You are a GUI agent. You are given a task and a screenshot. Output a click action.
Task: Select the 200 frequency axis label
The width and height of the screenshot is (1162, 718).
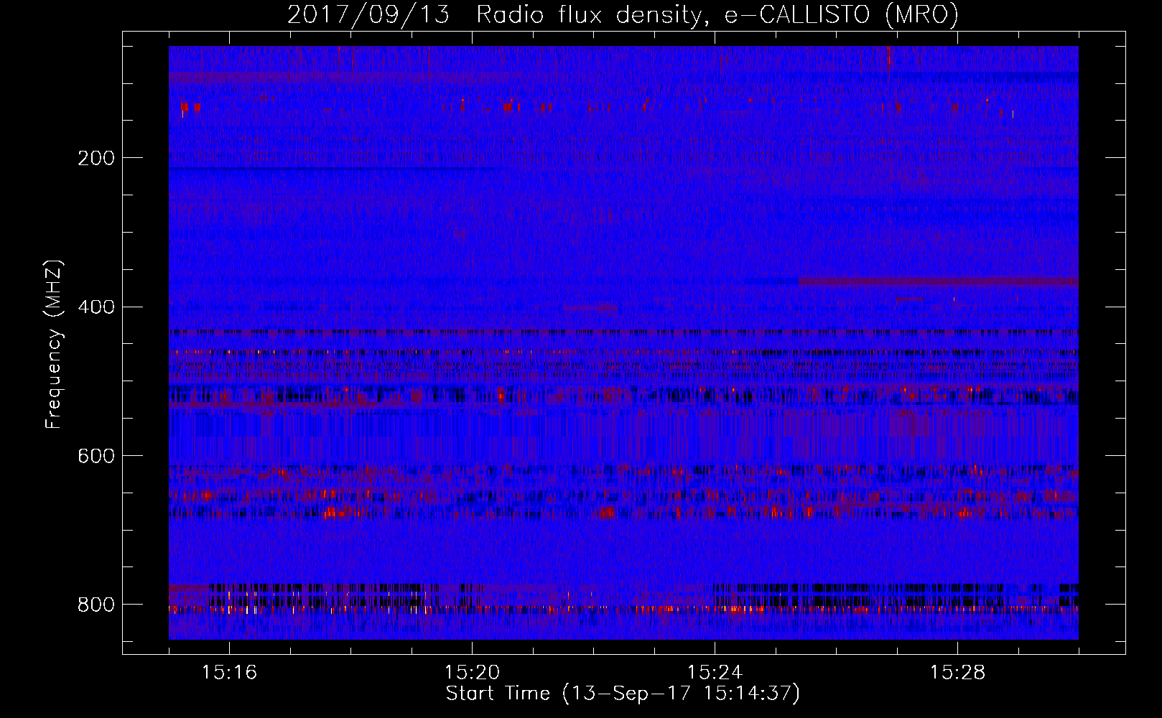coord(96,158)
